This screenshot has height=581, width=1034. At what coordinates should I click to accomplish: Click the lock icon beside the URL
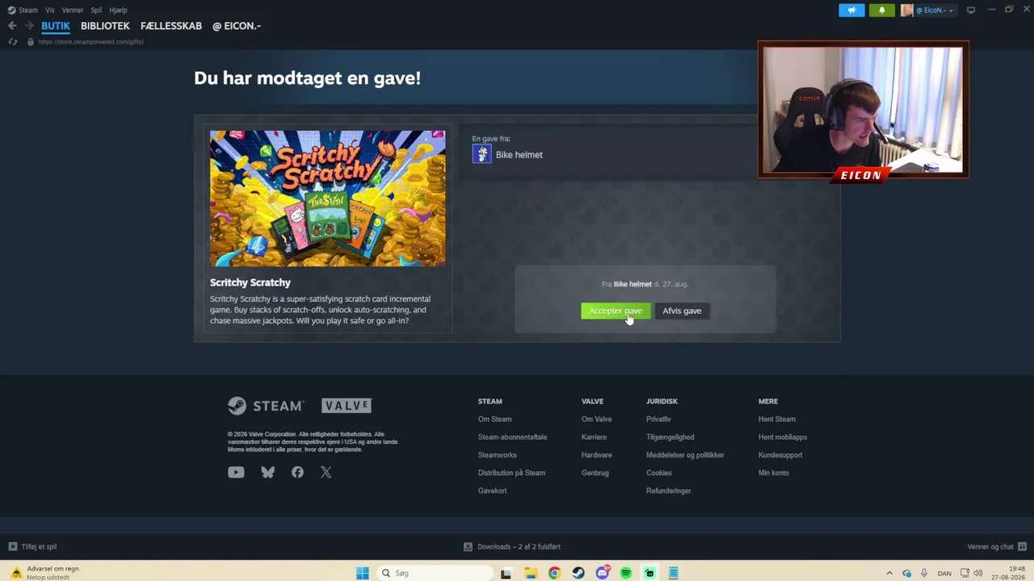31,42
